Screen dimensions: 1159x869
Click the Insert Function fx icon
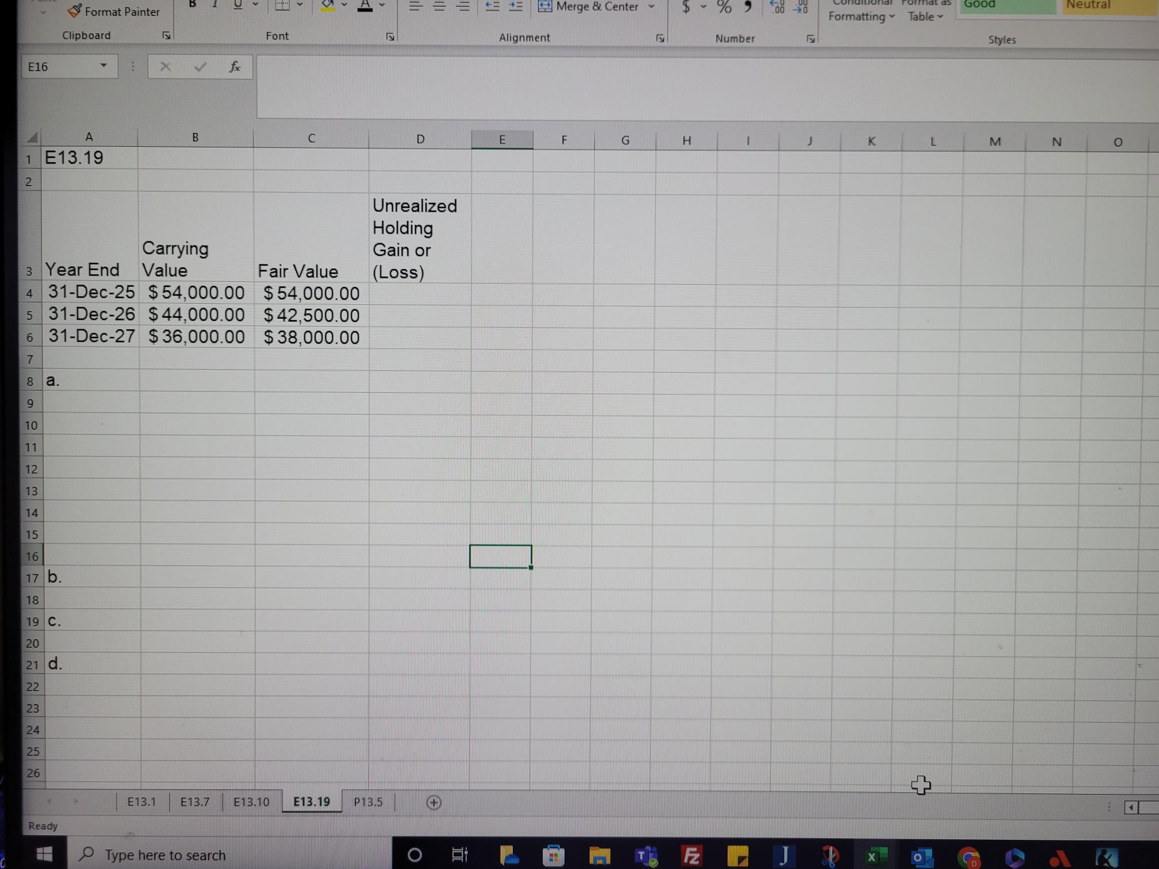[234, 67]
